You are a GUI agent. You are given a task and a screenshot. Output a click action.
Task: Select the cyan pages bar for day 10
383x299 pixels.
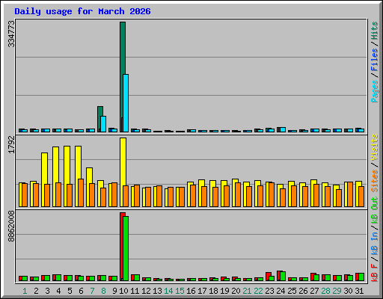tap(126, 103)
